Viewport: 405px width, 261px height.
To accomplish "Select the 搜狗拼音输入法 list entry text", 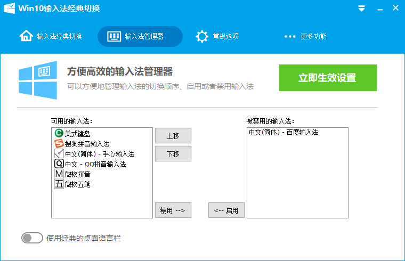I will 87,144.
